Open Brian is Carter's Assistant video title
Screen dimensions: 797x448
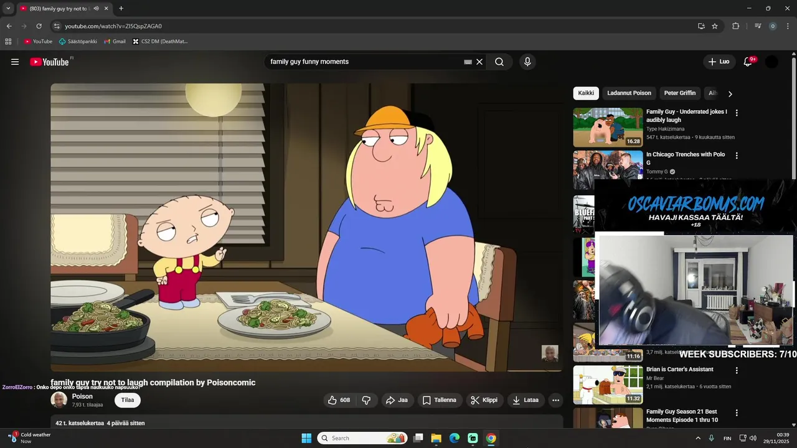680,370
